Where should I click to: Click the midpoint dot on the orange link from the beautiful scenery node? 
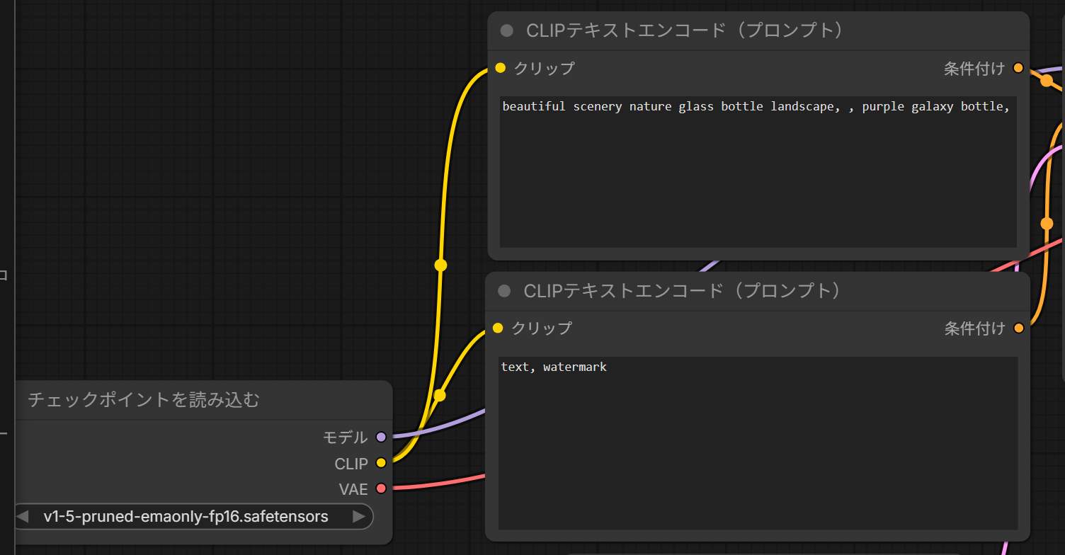pos(1046,81)
